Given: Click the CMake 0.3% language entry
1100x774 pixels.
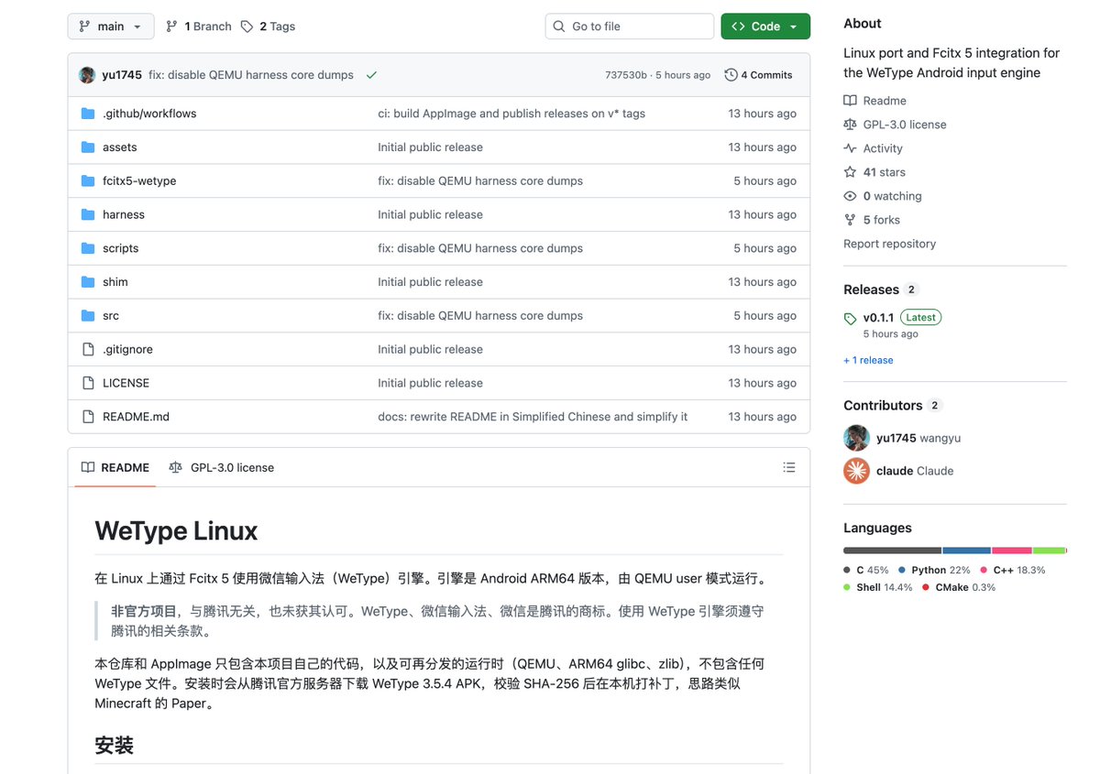Looking at the screenshot, I should coord(959,587).
